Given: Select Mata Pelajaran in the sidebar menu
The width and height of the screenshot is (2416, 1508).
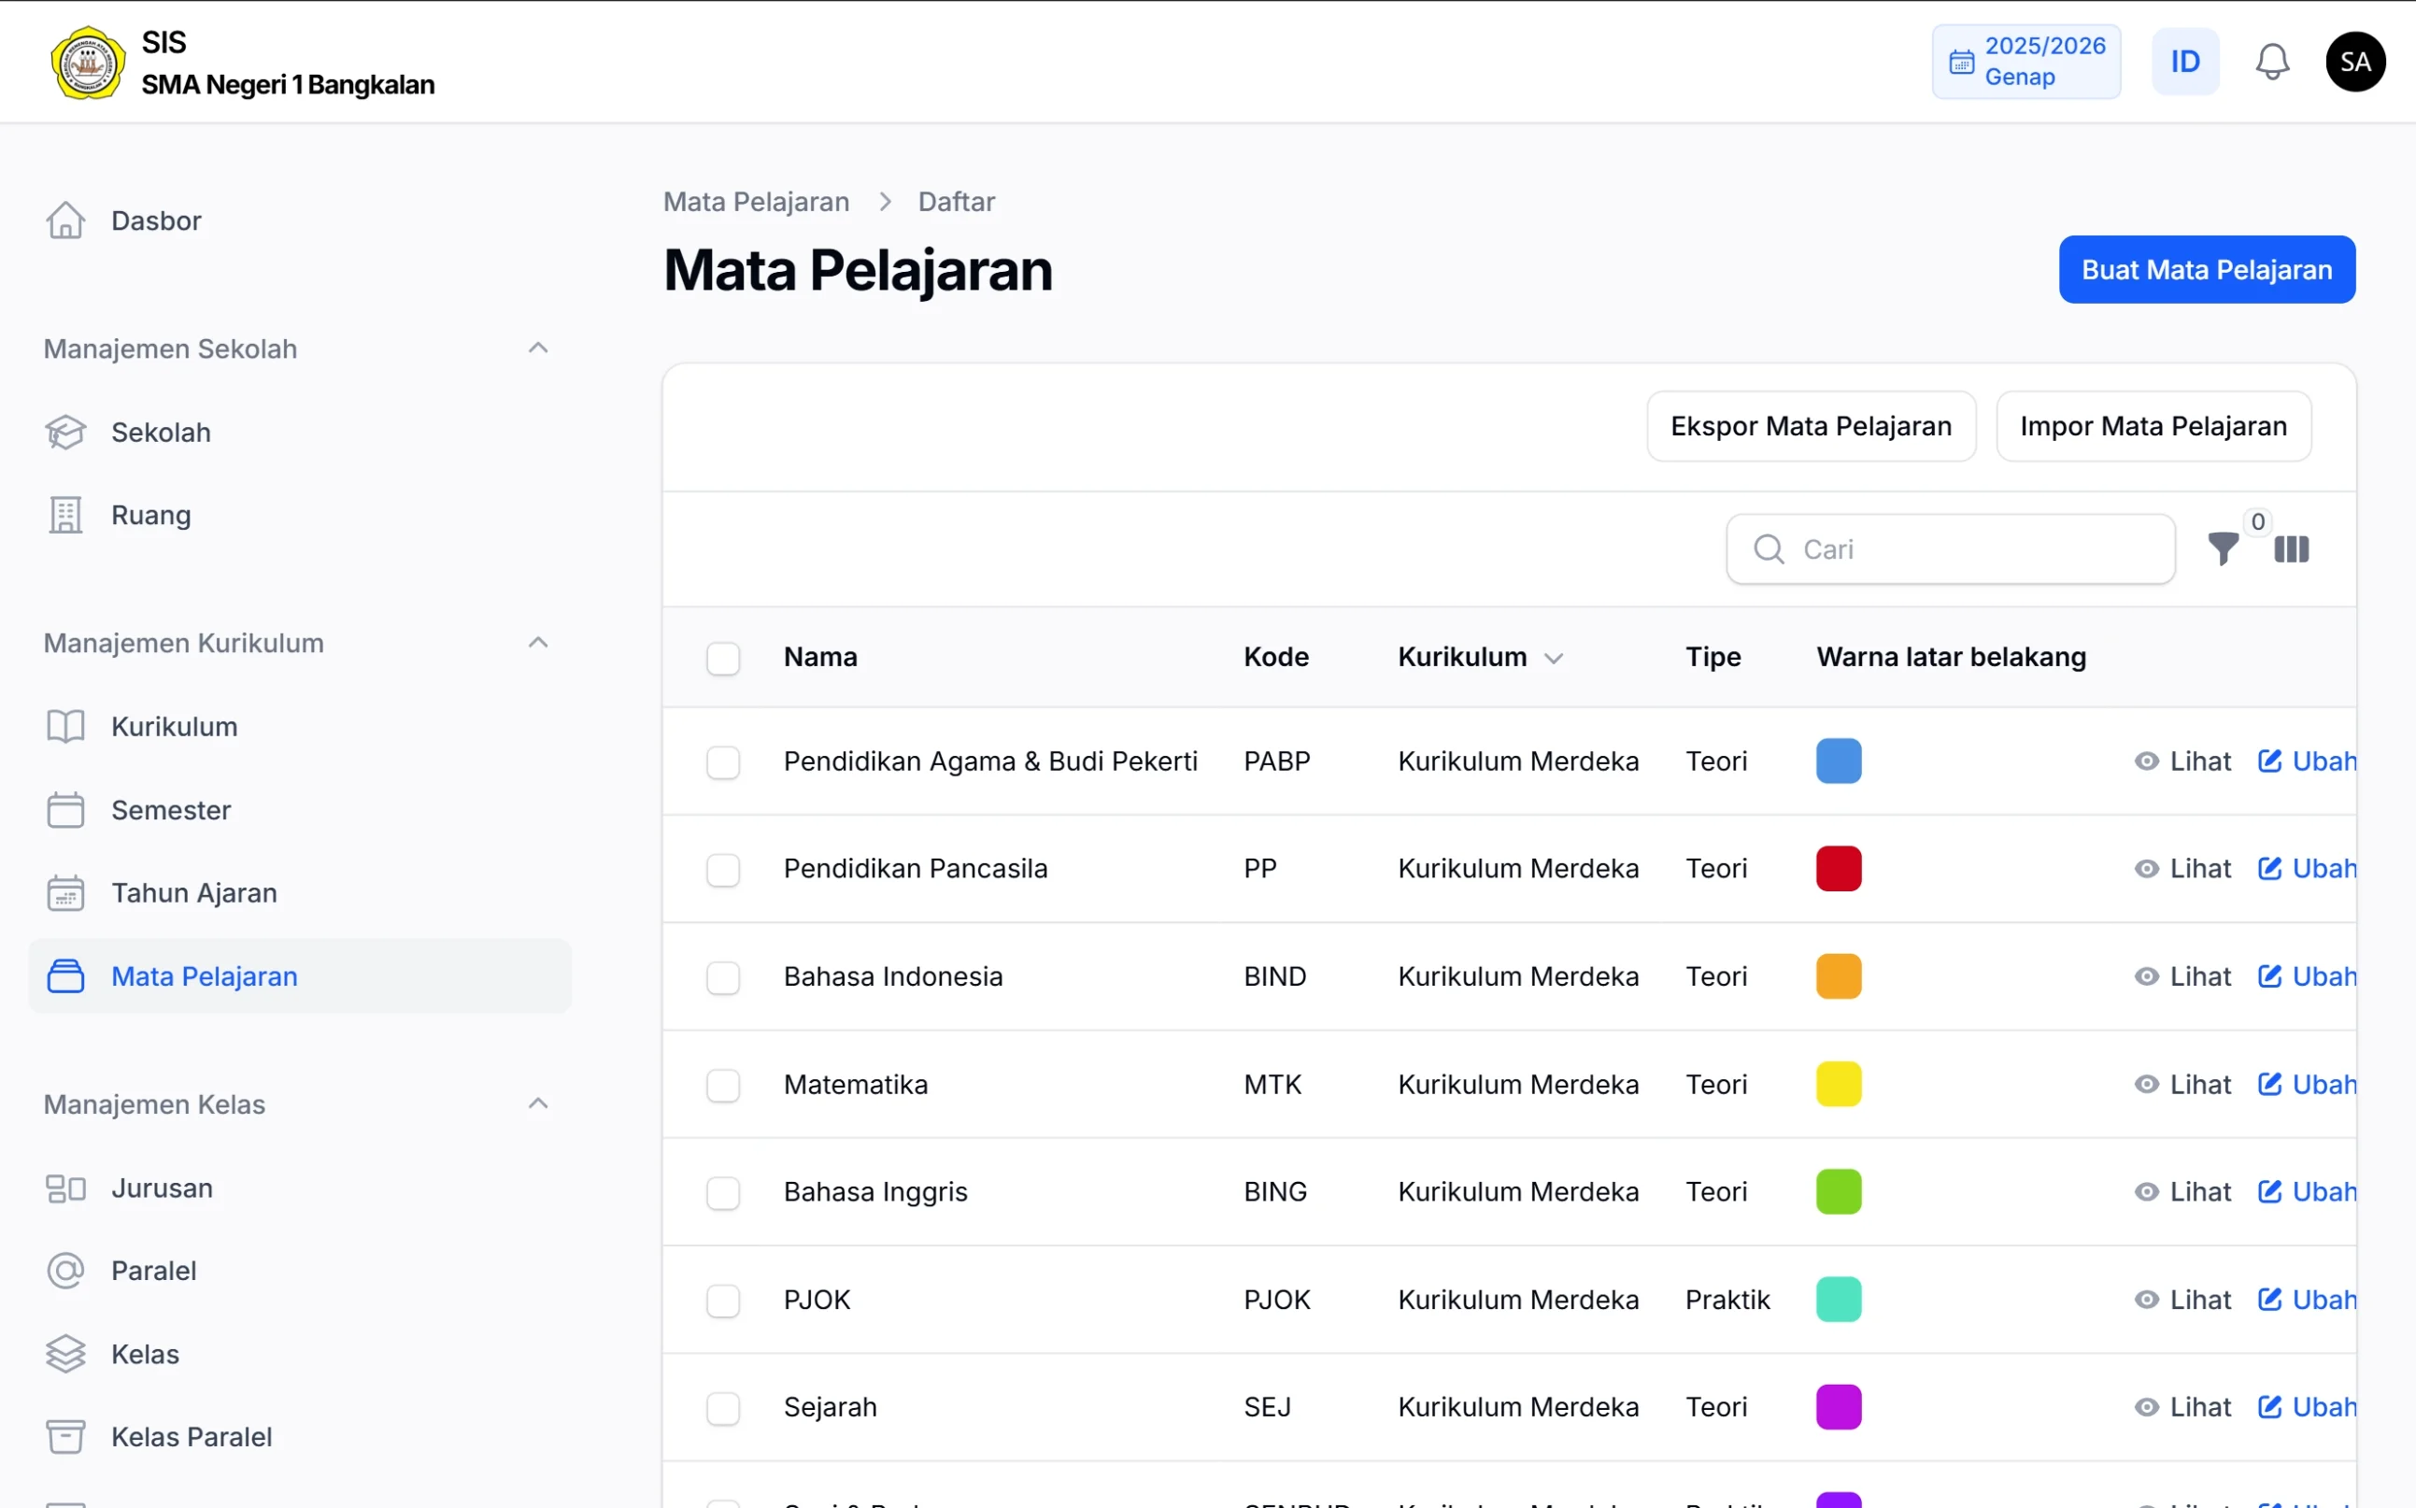Looking at the screenshot, I should coord(204,976).
